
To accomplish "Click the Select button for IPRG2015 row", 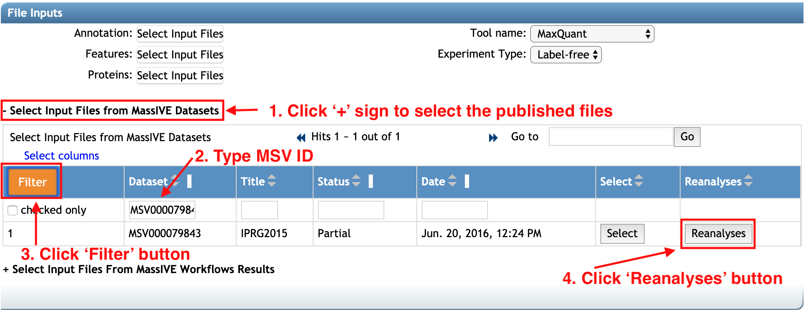I will tap(622, 233).
